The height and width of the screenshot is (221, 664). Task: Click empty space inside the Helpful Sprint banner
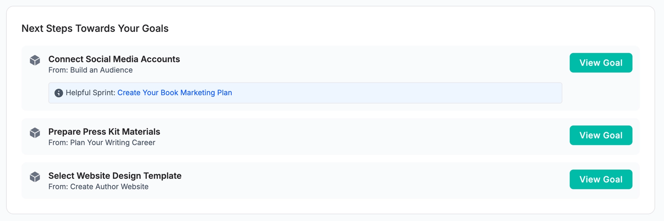point(387,93)
